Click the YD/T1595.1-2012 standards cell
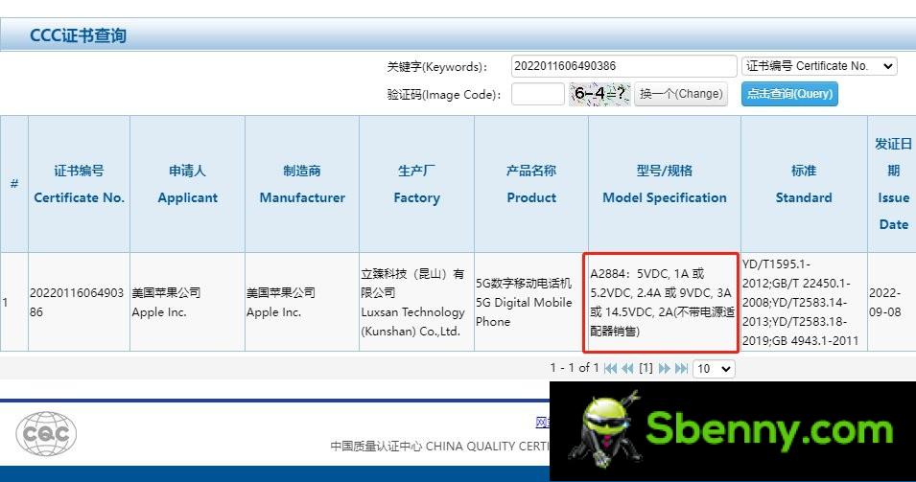Image resolution: width=916 pixels, height=482 pixels. tap(804, 302)
